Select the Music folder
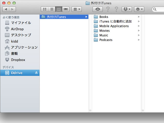Viewport: 164px width, 123px height. 117,35
